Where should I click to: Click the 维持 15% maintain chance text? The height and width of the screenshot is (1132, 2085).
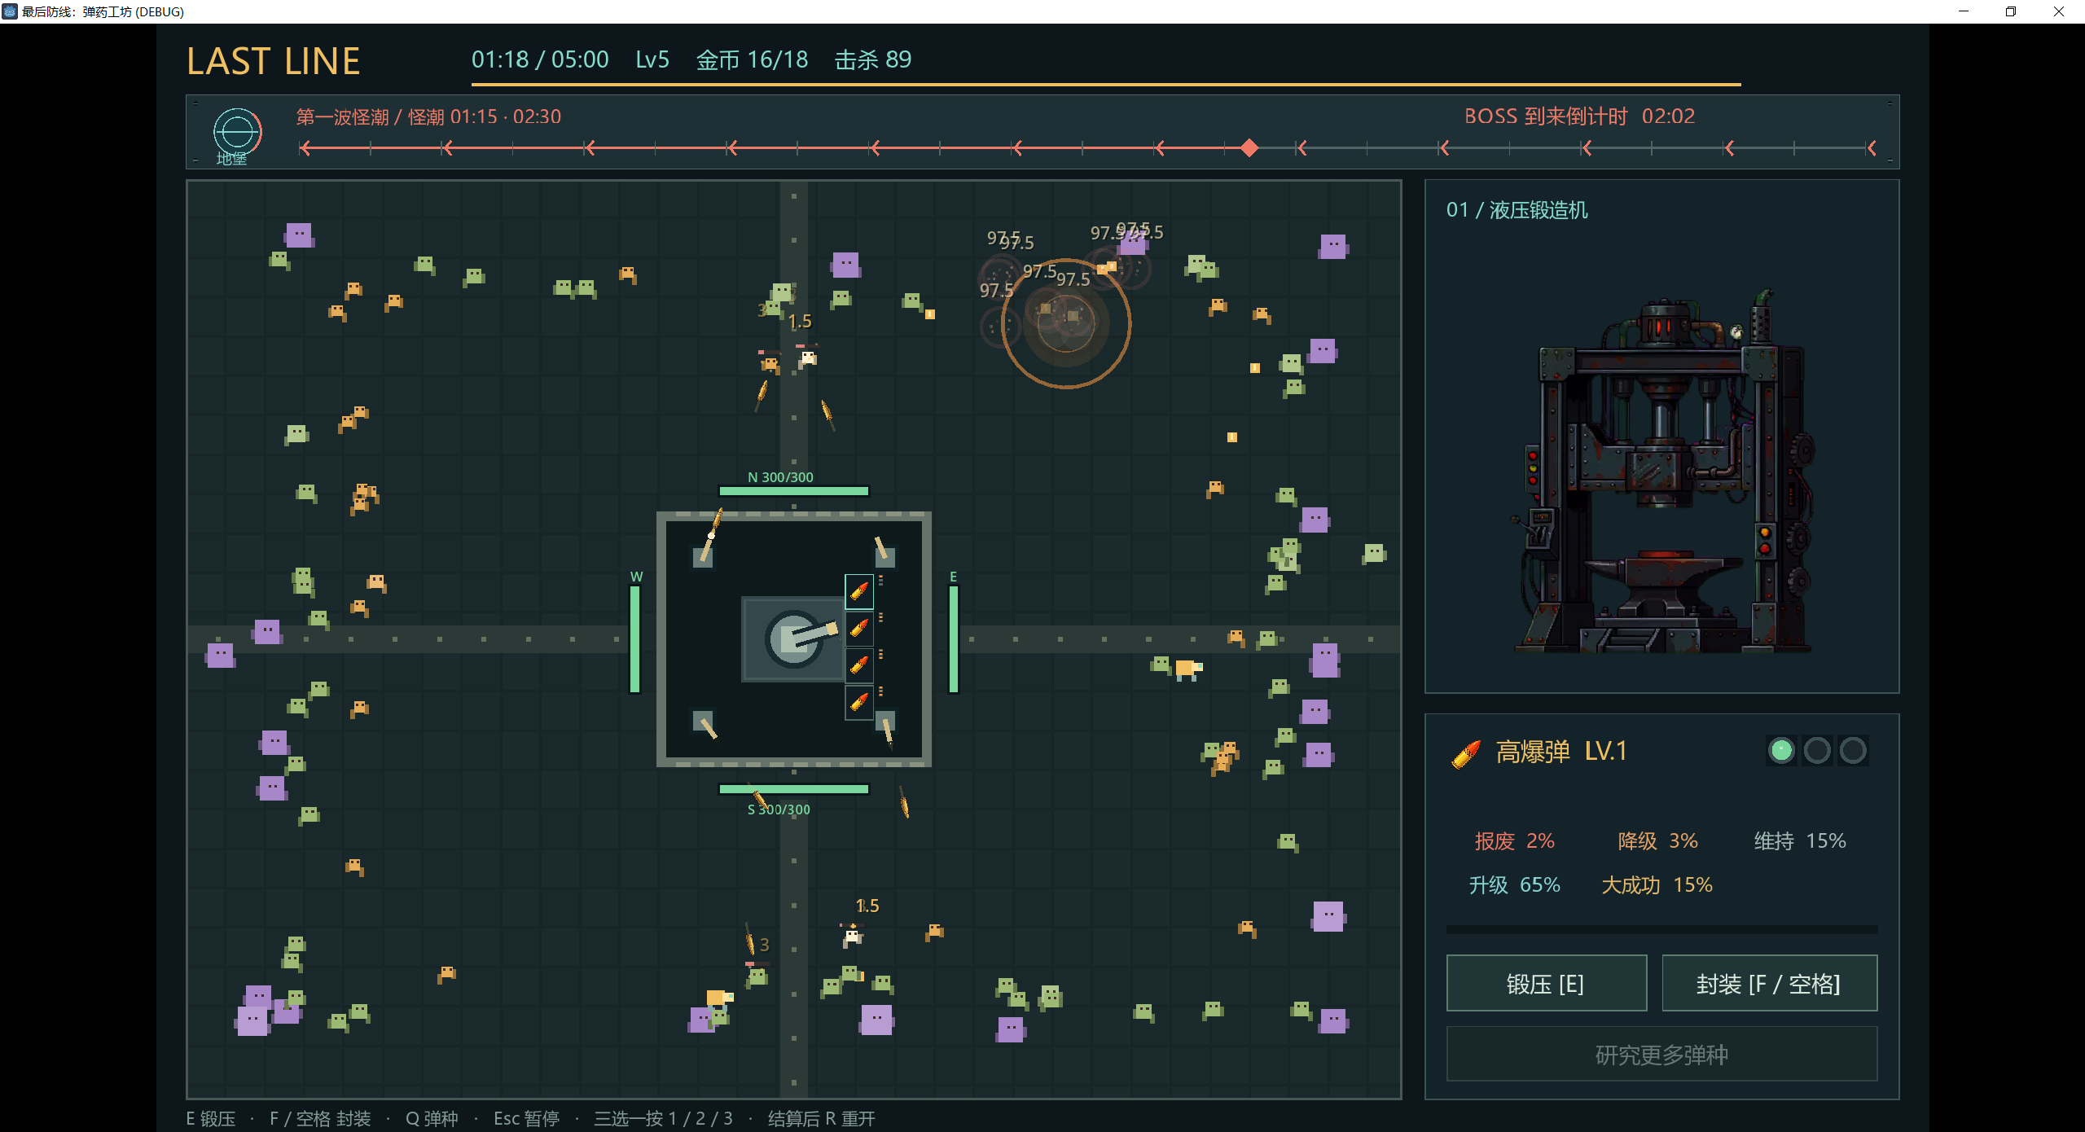(1800, 841)
